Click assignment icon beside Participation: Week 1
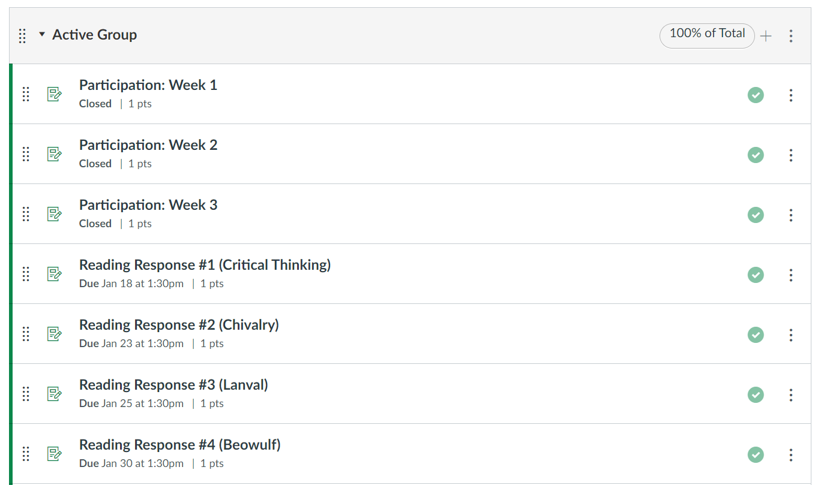 (55, 94)
